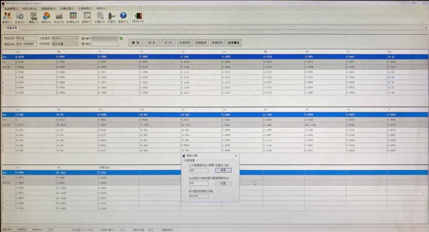Switch to the 样品分析 tab
Image resolution: width=429 pixels, height=232 pixels.
coord(12,28)
